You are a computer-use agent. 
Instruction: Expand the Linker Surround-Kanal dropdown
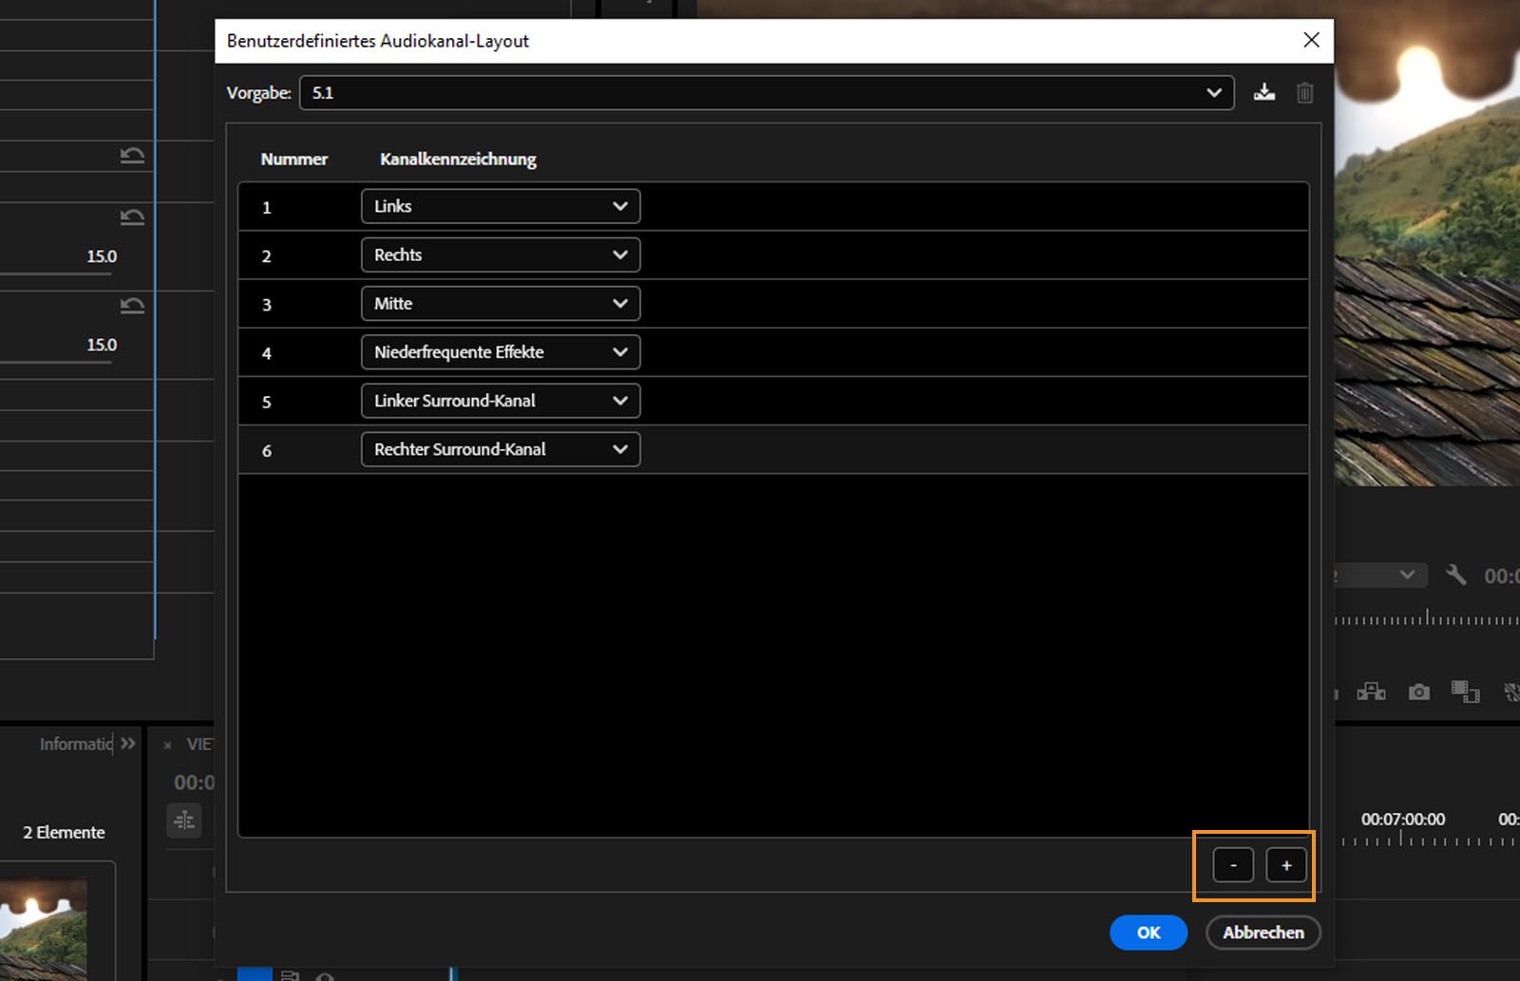tap(501, 401)
